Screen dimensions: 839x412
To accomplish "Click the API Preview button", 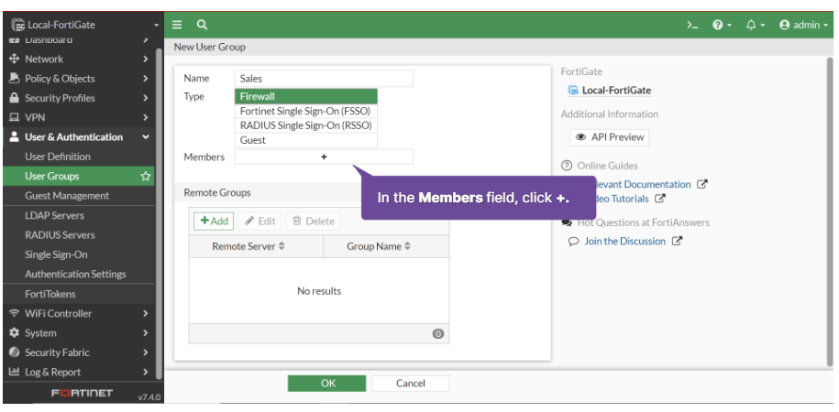I will (610, 137).
